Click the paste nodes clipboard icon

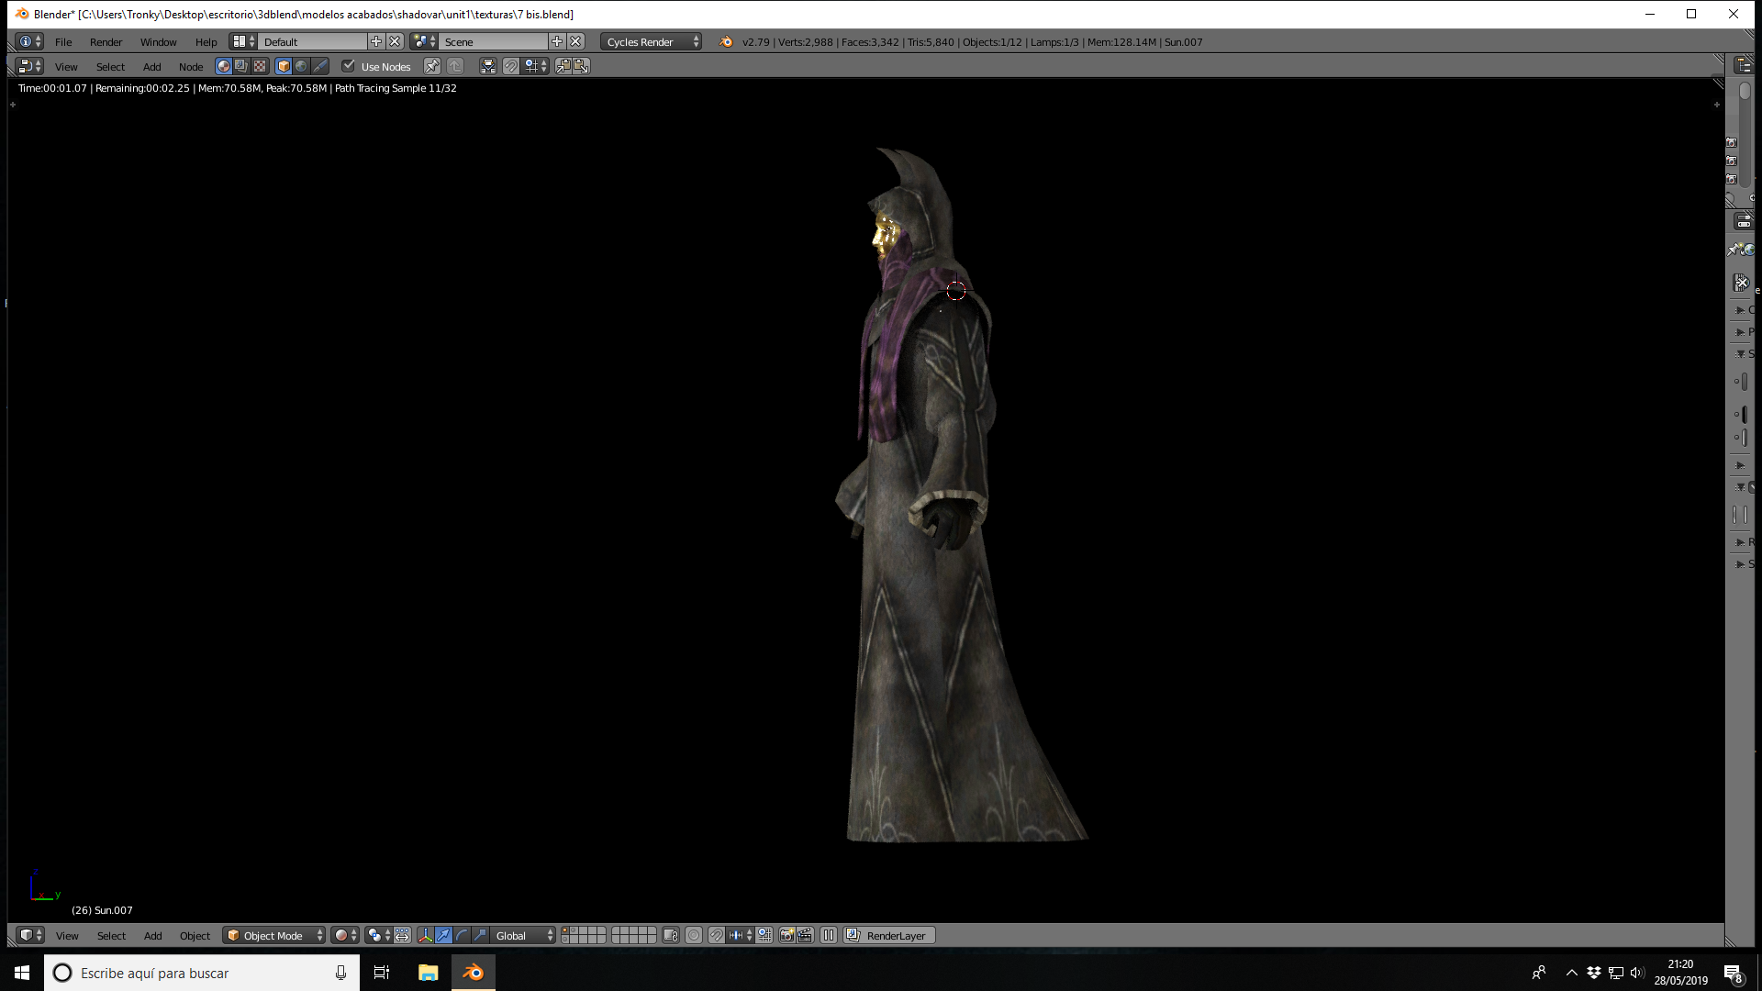[x=581, y=66]
